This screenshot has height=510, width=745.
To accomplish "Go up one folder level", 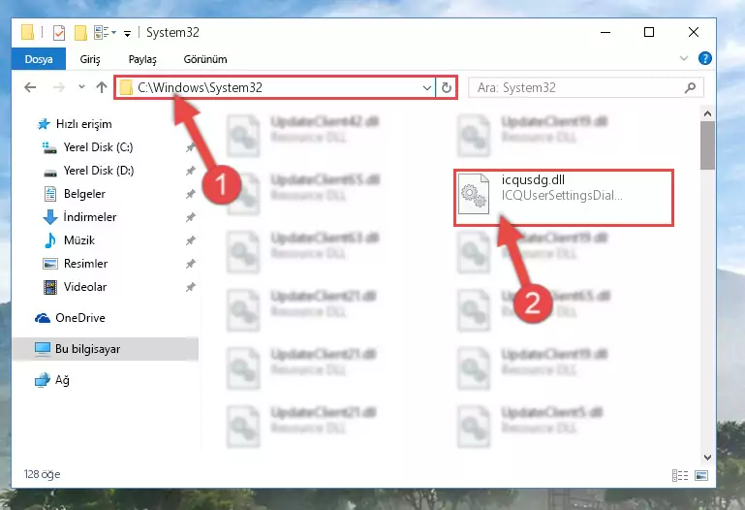I will [101, 87].
